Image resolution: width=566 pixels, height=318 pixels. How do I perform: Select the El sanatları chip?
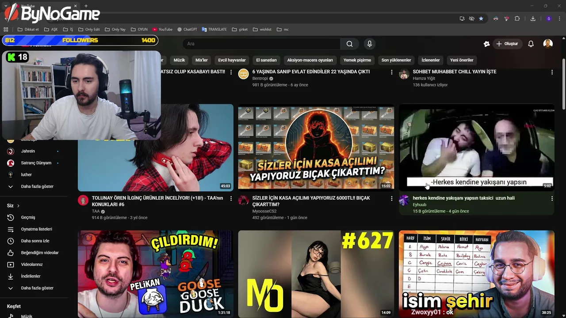tap(266, 60)
